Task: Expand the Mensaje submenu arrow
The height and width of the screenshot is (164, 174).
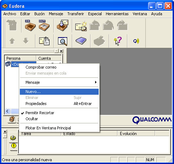Action: [96, 82]
